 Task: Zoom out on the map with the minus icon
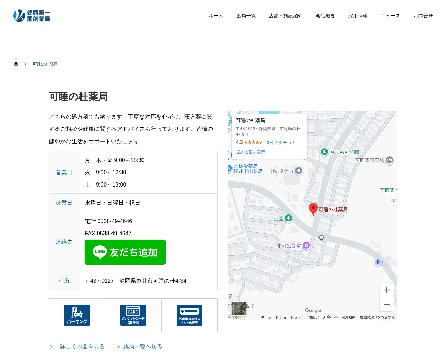(x=387, y=304)
